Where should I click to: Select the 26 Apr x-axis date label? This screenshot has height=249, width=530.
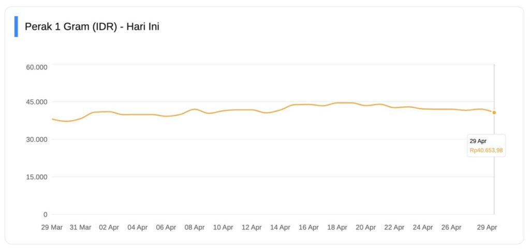click(x=451, y=227)
